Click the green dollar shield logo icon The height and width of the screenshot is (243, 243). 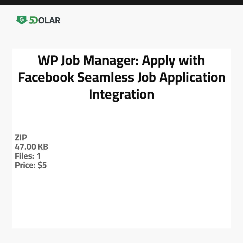(22, 20)
